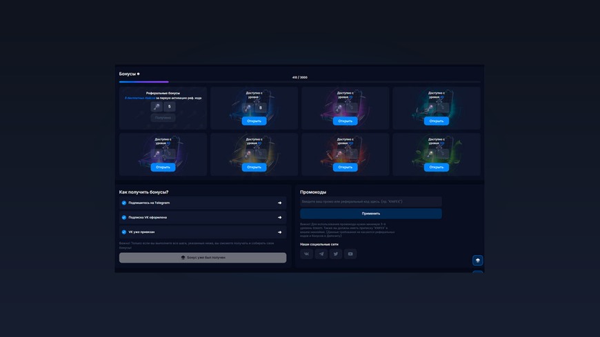Click the key icon in the green case card
The image size is (600, 337).
[x=430, y=154]
